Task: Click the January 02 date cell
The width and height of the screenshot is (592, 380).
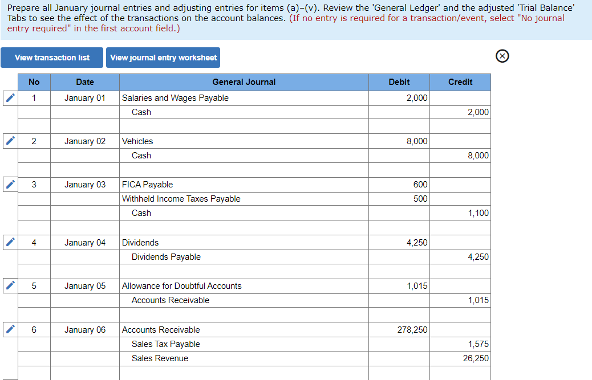Action: coord(85,141)
